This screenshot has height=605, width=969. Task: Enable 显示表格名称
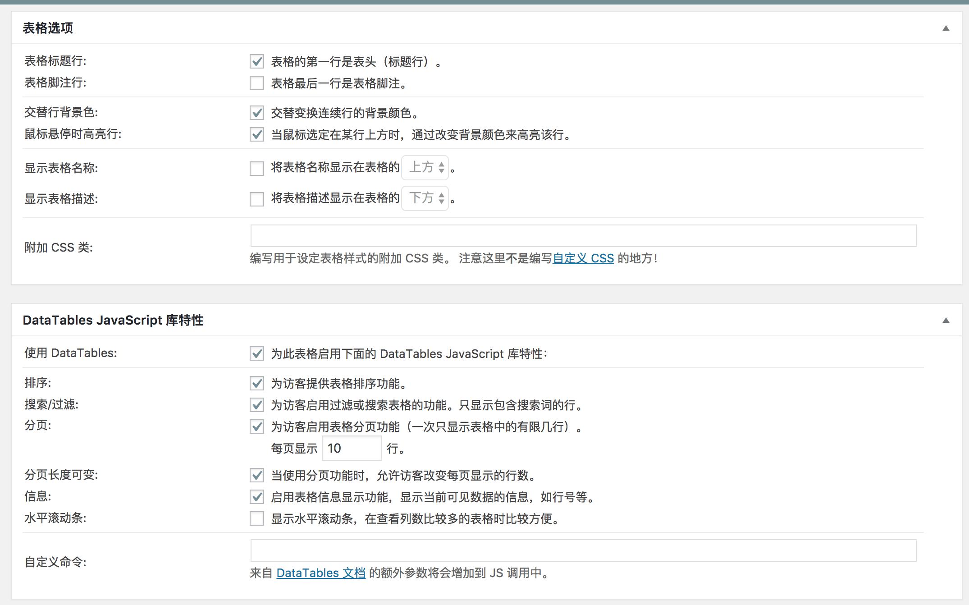256,169
